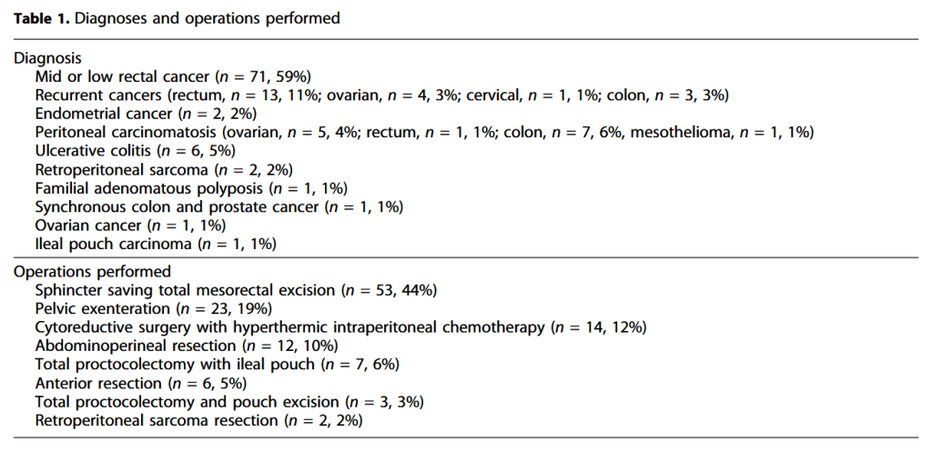This screenshot has width=932, height=452.
Task: Click the Cytoreductive surgery with chemotherapy row
Action: [x=340, y=326]
